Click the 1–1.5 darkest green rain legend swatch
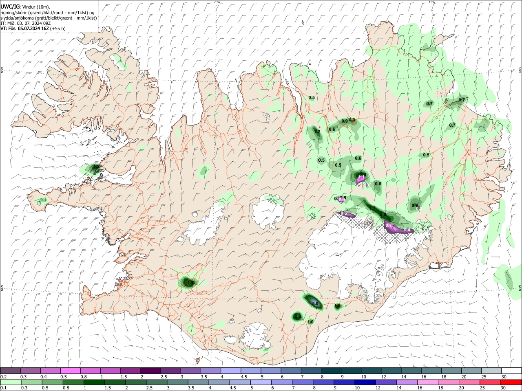 click(93, 382)
